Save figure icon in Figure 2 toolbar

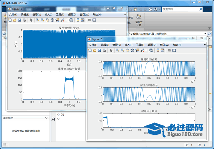click(x=99, y=50)
